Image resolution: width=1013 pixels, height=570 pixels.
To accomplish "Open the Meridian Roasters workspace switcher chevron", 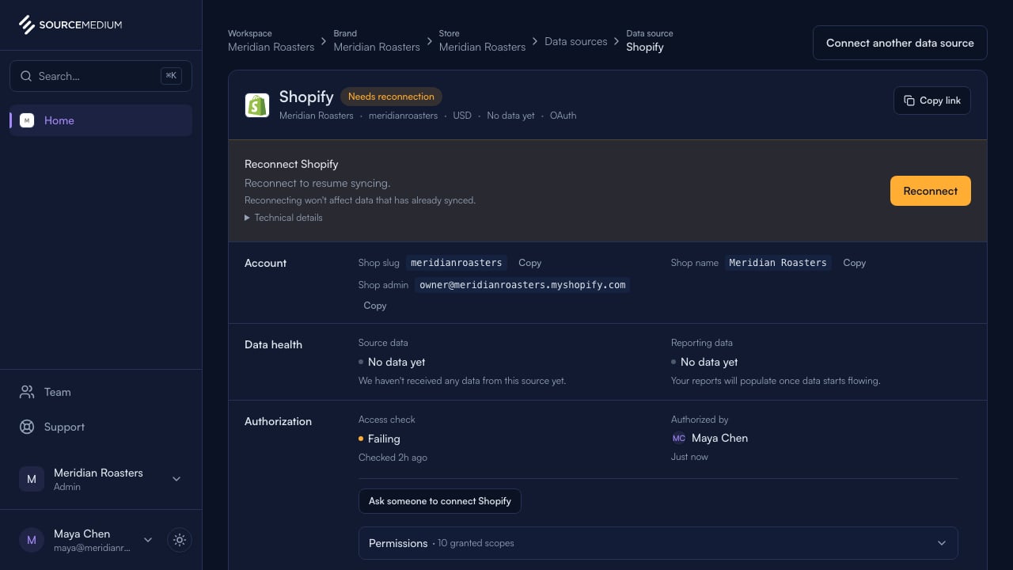I will click(176, 479).
